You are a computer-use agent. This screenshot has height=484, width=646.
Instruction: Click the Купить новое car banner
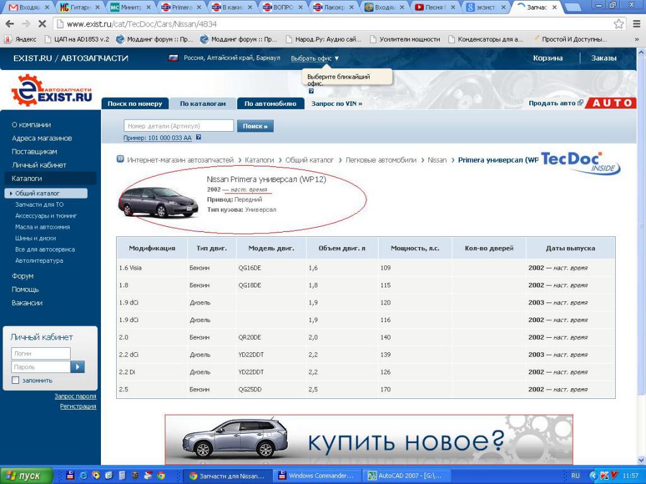(x=368, y=439)
